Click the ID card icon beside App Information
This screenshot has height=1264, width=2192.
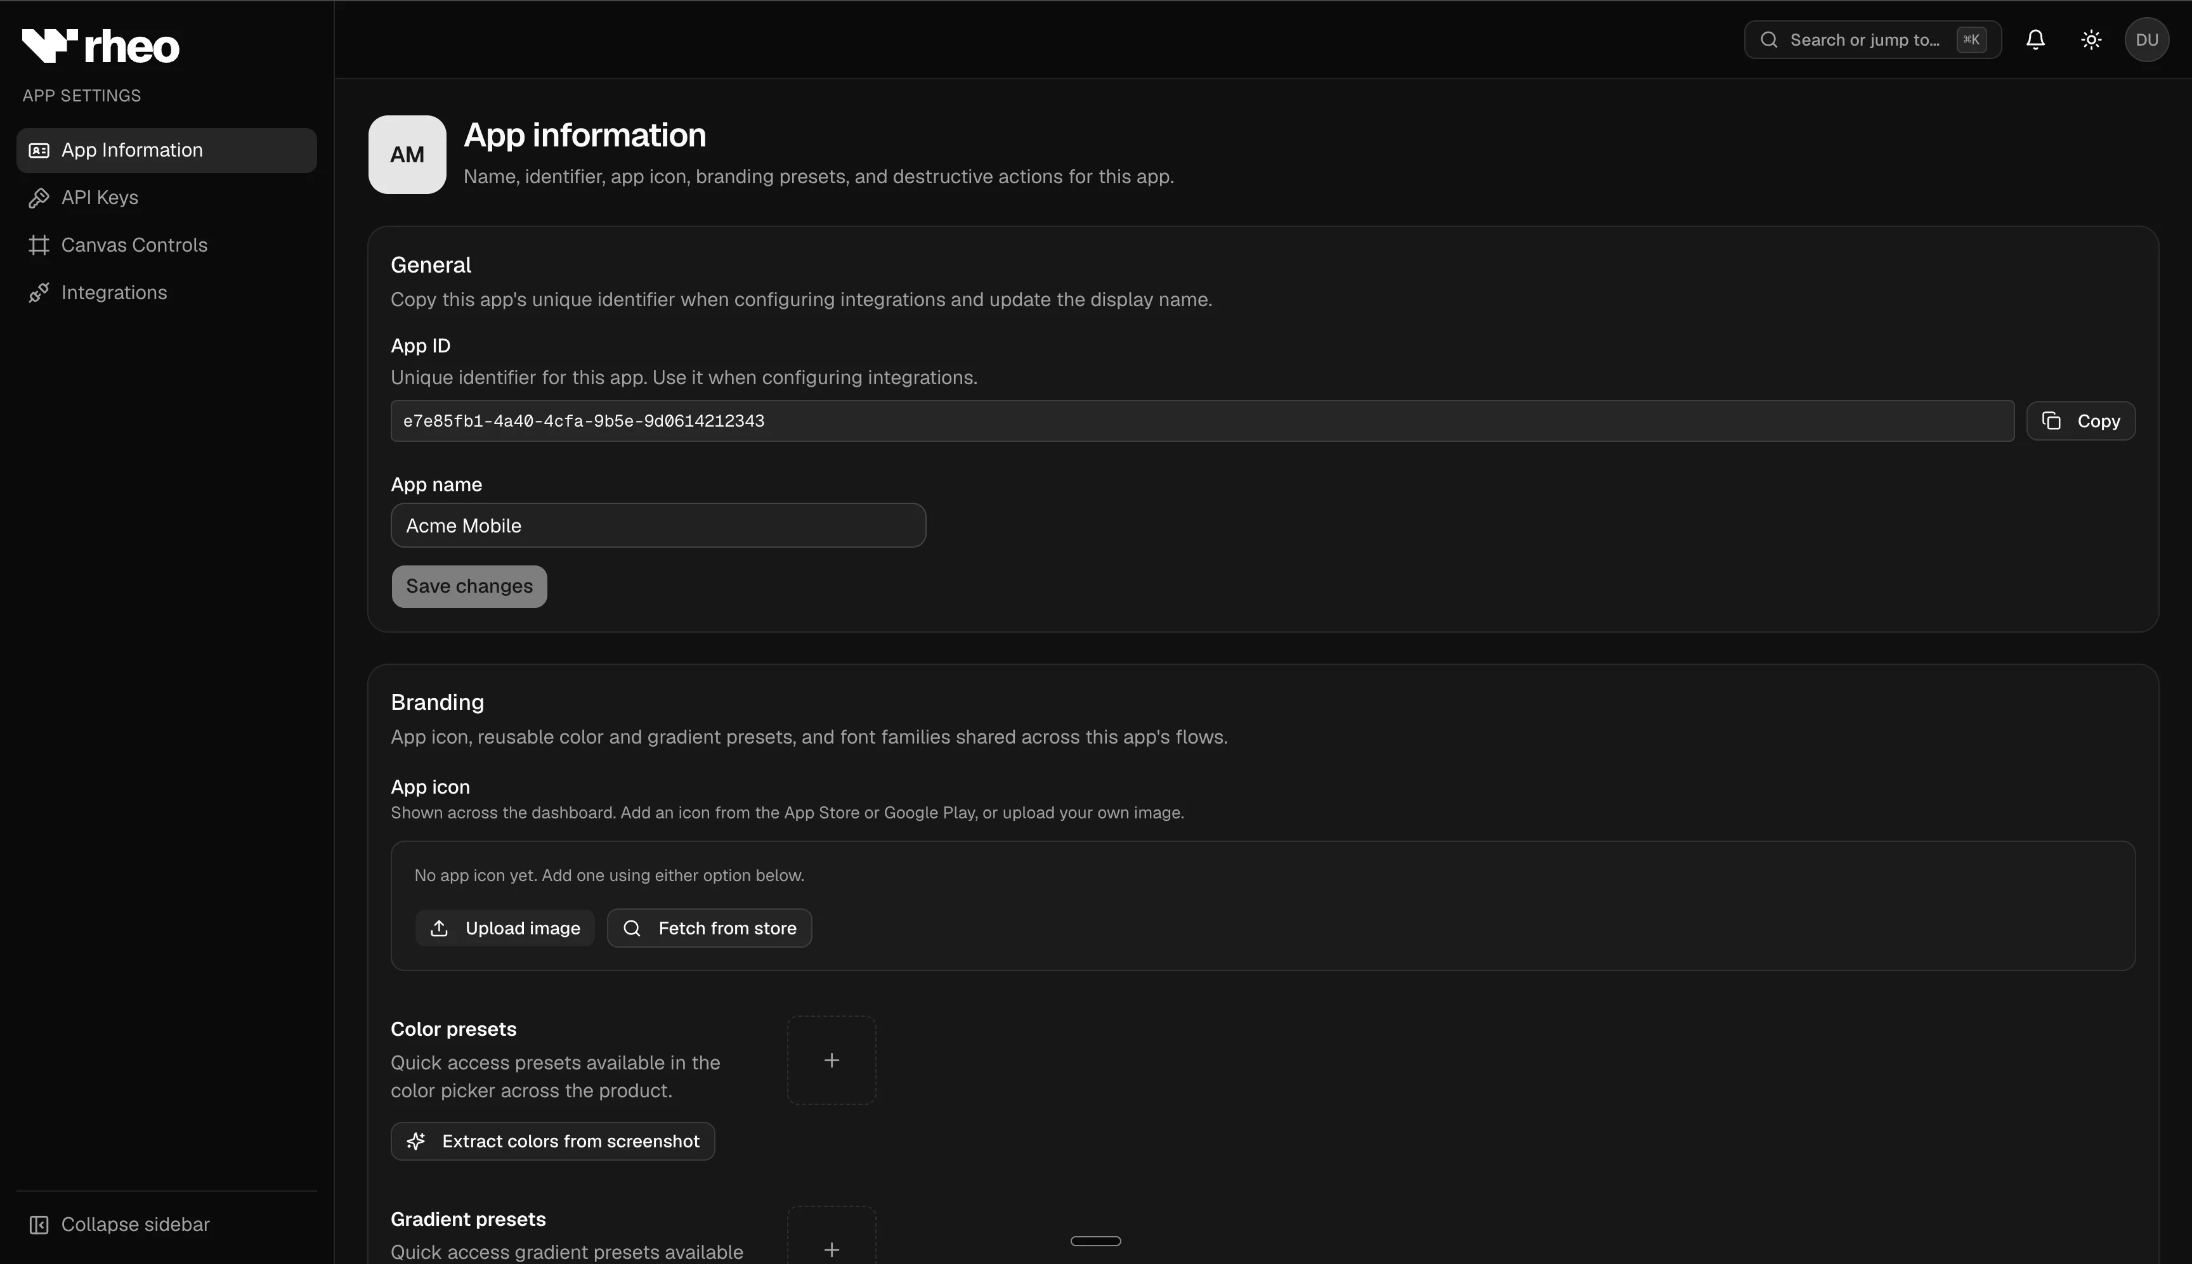[x=39, y=150]
